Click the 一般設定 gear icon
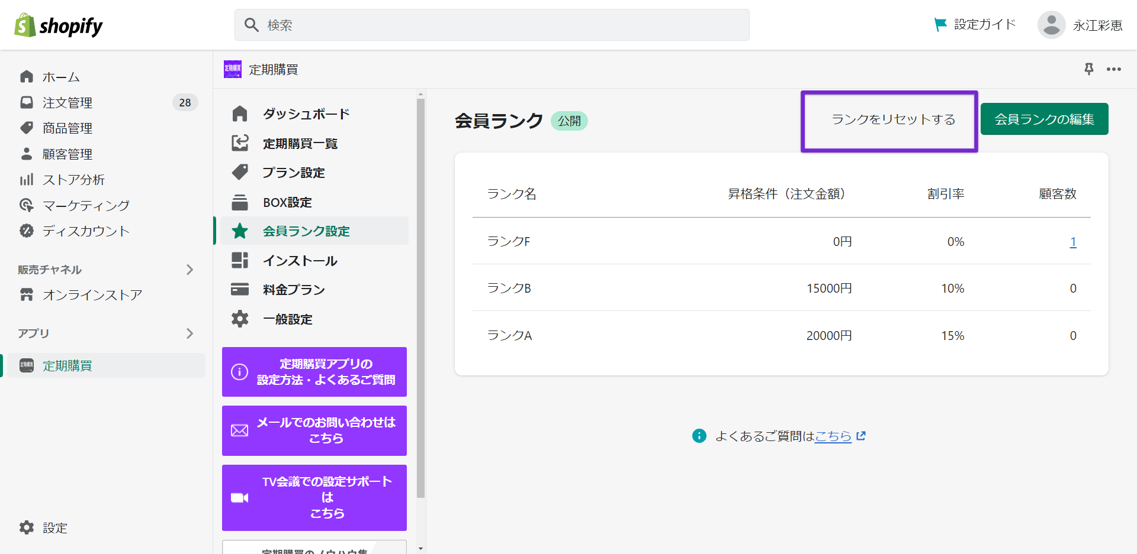Screen dimensions: 1137x554 (240, 319)
